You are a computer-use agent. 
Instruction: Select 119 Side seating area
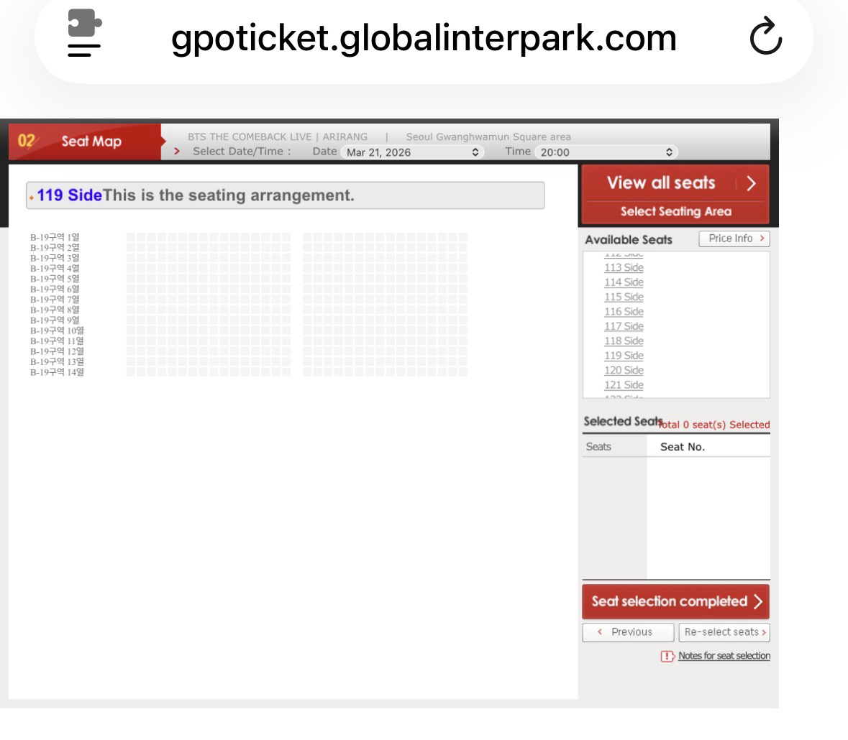coord(624,356)
